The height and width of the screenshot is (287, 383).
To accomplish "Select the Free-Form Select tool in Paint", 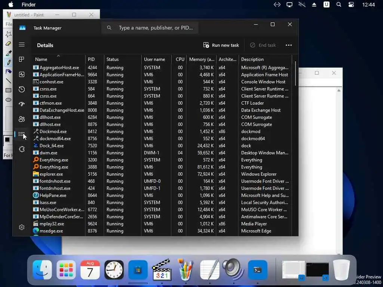I will click(8, 34).
